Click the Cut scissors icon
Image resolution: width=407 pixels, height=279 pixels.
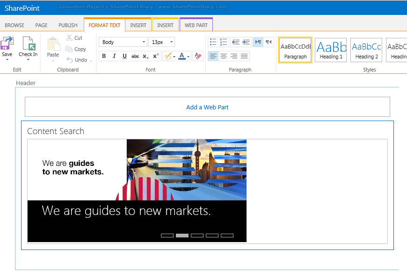[68, 38]
